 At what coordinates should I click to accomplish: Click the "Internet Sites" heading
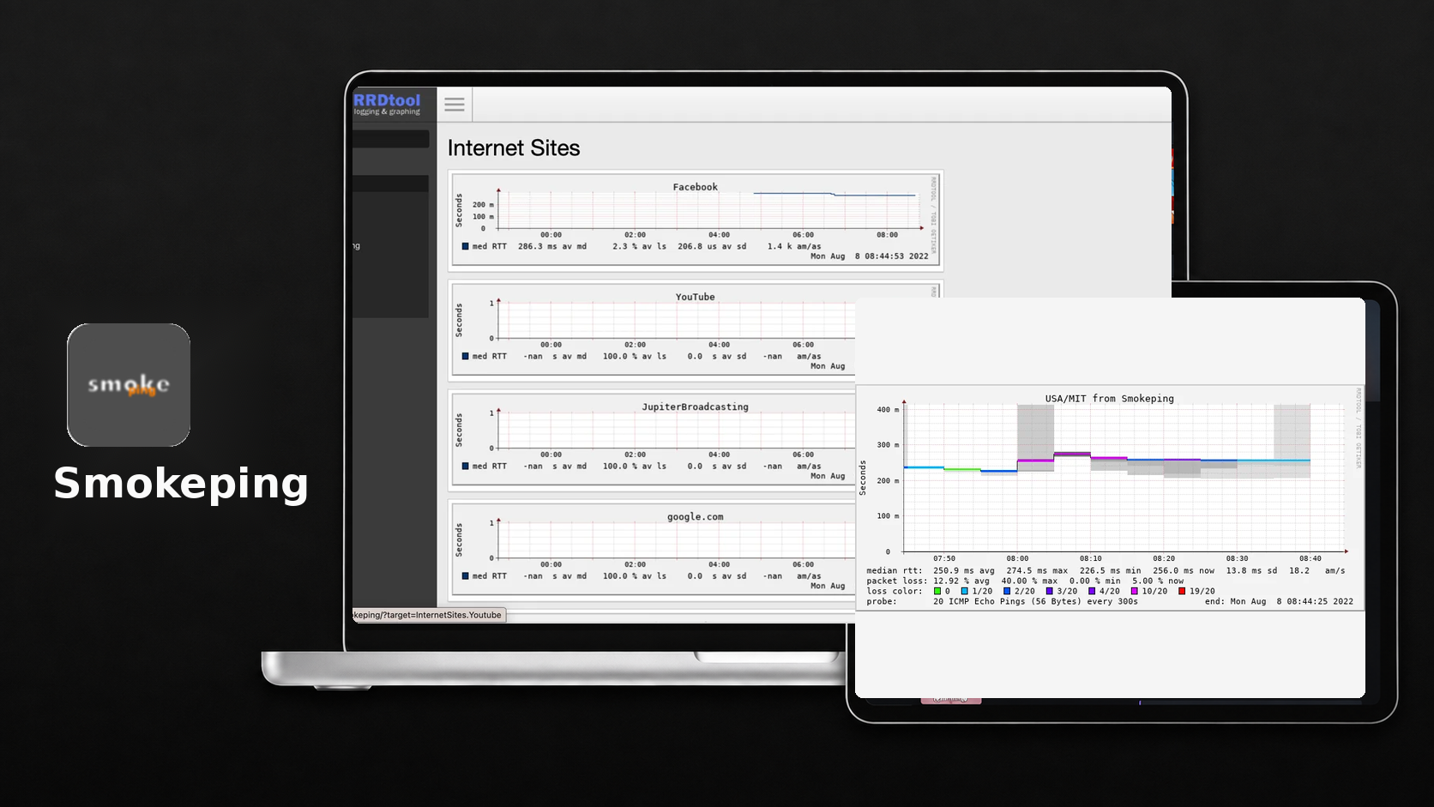pyautogui.click(x=514, y=148)
